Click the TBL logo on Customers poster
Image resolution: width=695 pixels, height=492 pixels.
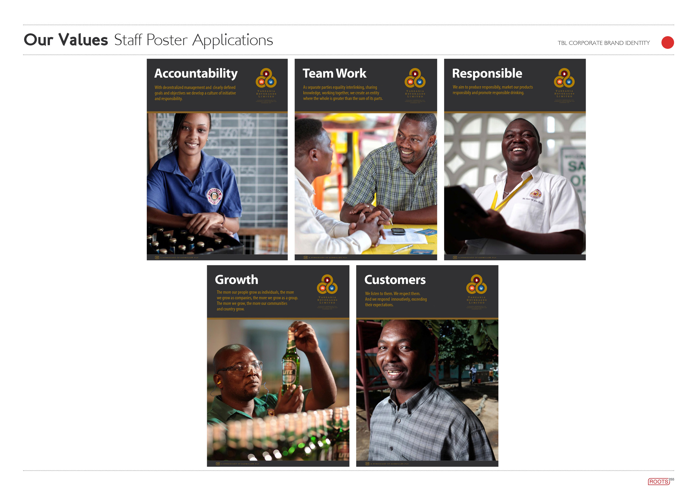[476, 292]
